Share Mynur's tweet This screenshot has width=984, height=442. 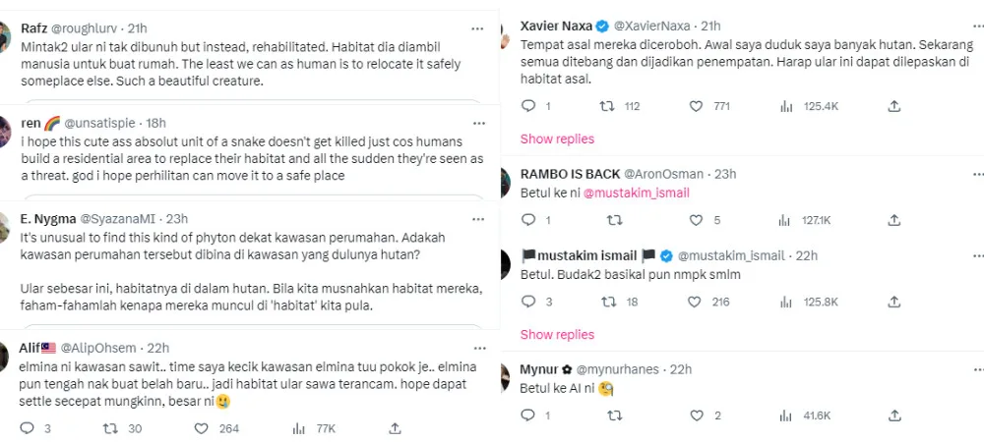pos(894,415)
